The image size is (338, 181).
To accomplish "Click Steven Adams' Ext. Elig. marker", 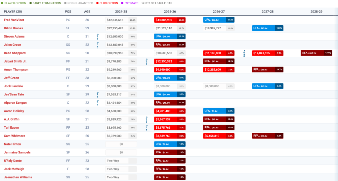I will 98,37.
